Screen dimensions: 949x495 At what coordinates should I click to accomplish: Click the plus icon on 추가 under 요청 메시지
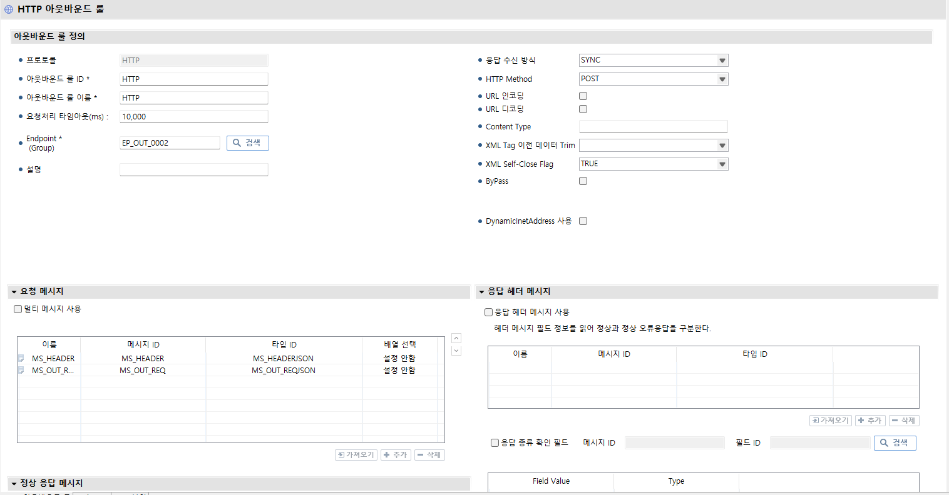[x=388, y=454]
